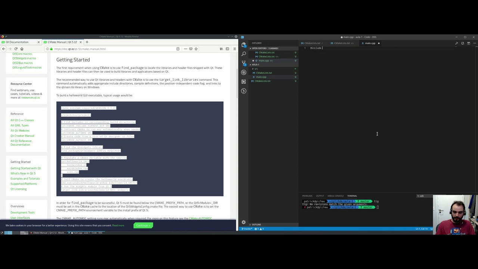The height and width of the screenshot is (269, 478).
Task: Open the Qt5Widgets macros link
Action: point(24,58)
